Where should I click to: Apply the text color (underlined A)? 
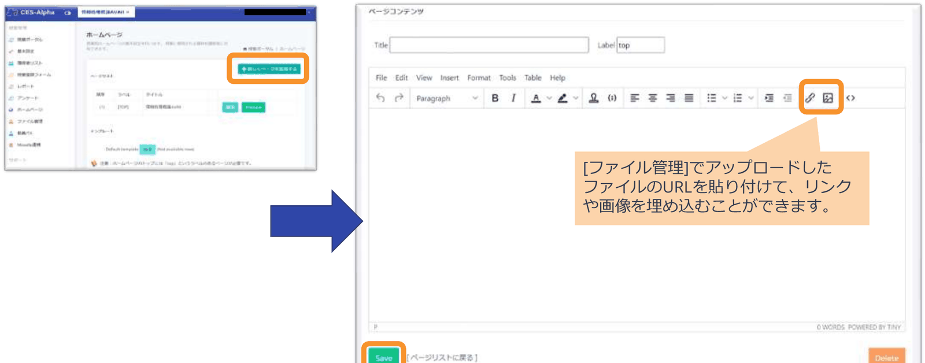tap(536, 98)
